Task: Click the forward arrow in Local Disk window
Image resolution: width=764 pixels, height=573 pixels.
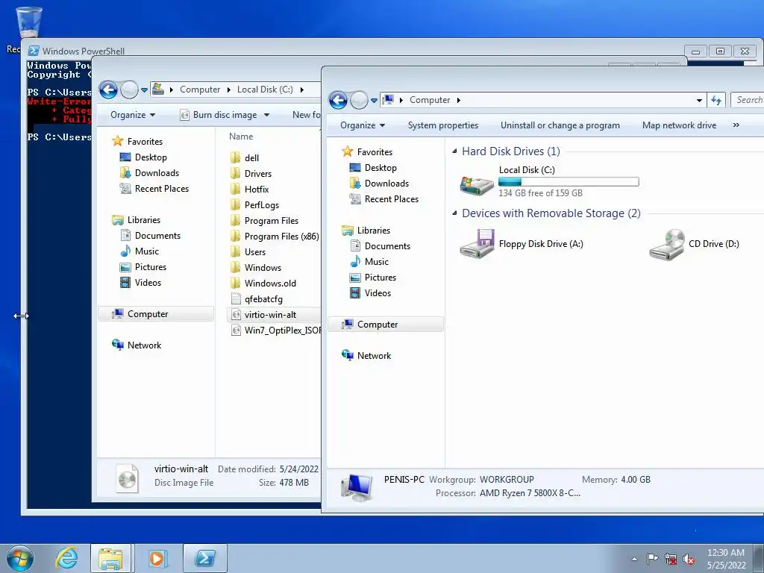Action: [129, 90]
